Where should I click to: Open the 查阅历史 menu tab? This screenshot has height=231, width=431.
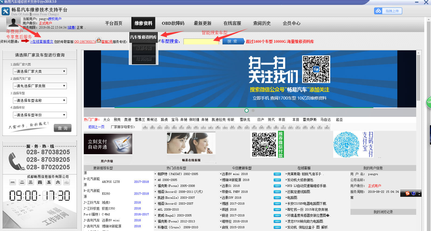point(262,23)
